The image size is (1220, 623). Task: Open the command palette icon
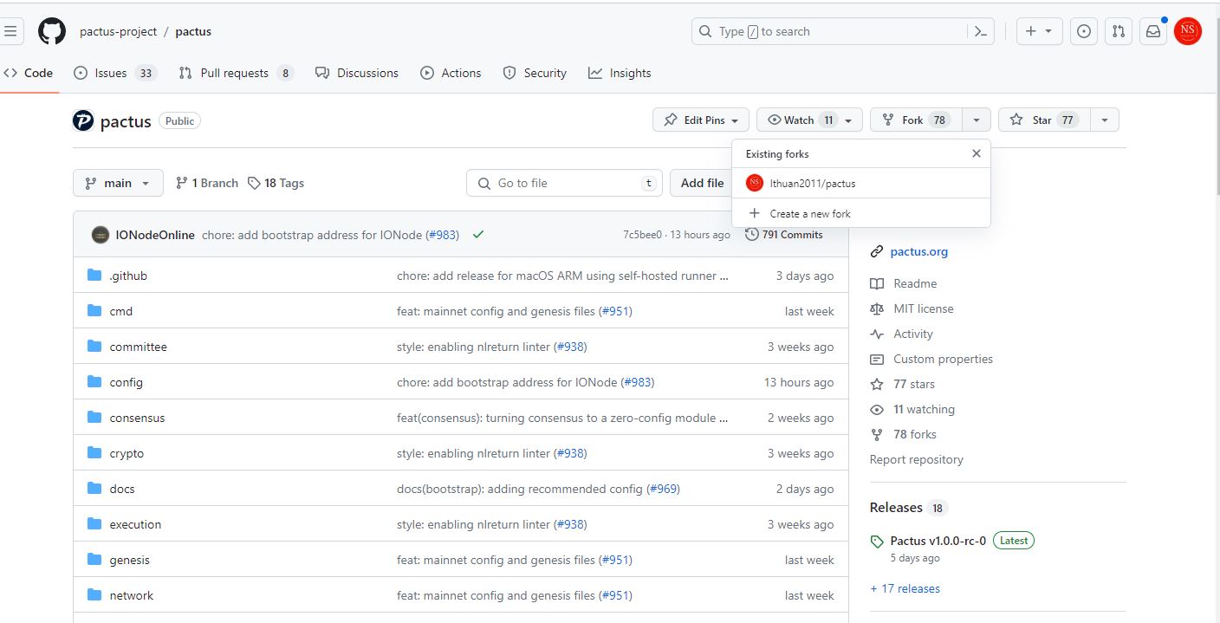click(980, 32)
